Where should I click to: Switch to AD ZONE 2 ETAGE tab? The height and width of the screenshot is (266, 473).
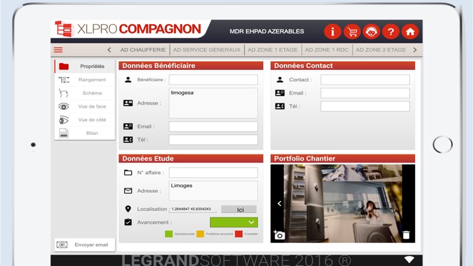click(x=381, y=50)
